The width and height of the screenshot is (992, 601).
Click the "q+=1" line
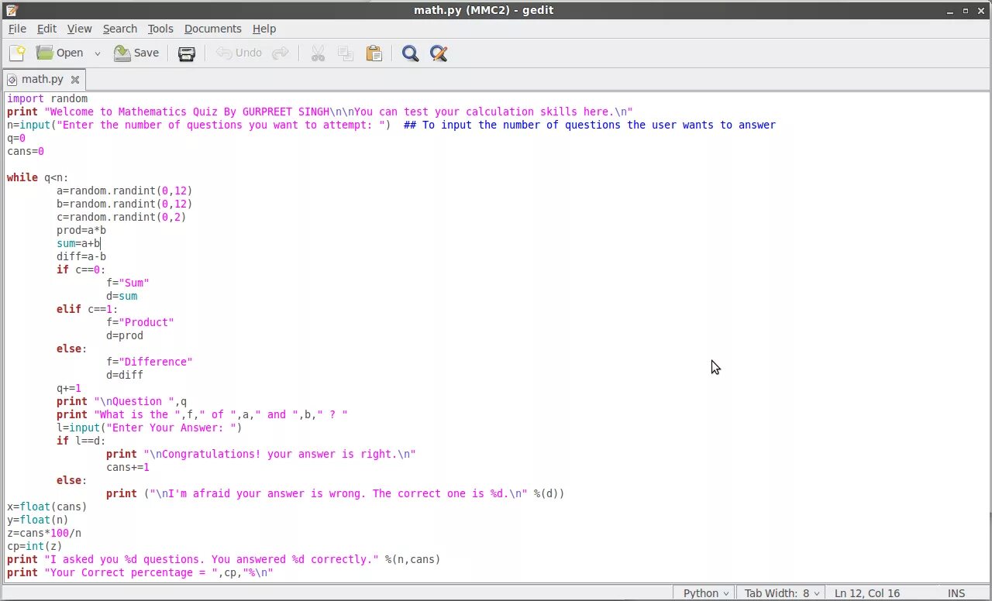click(x=69, y=388)
